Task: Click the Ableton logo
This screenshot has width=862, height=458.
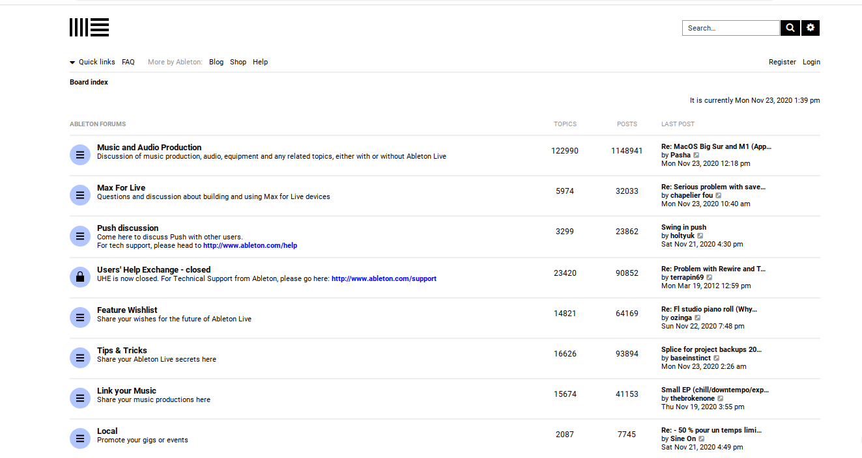Action: [89, 27]
